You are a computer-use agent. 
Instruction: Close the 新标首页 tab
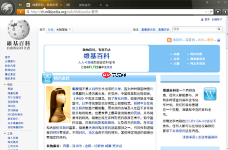(x=101, y=5)
